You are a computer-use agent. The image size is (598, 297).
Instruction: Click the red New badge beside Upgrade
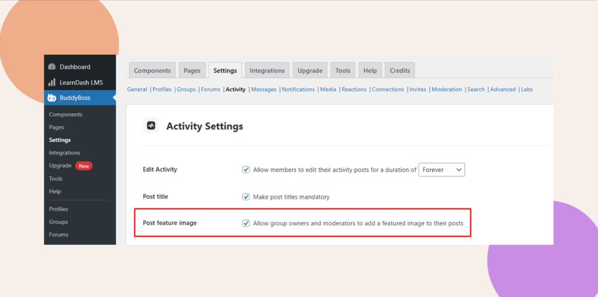point(84,166)
